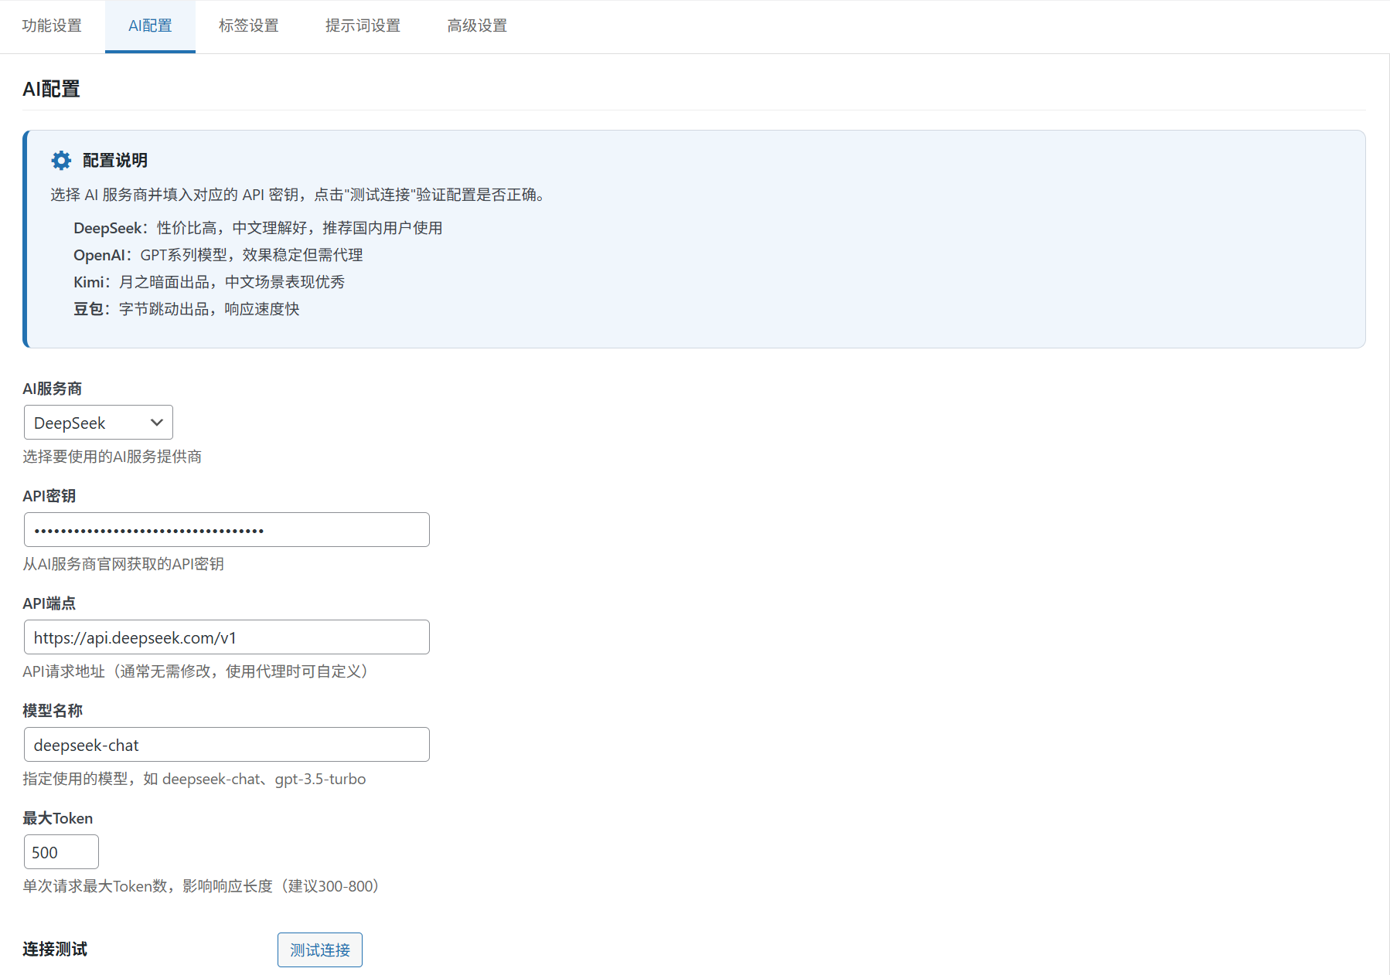
Task: Click the chevron arrow on DeepSeek selector
Action: click(156, 422)
